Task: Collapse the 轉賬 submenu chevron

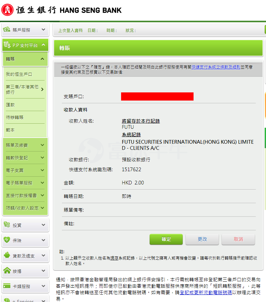Action: (x=43, y=59)
